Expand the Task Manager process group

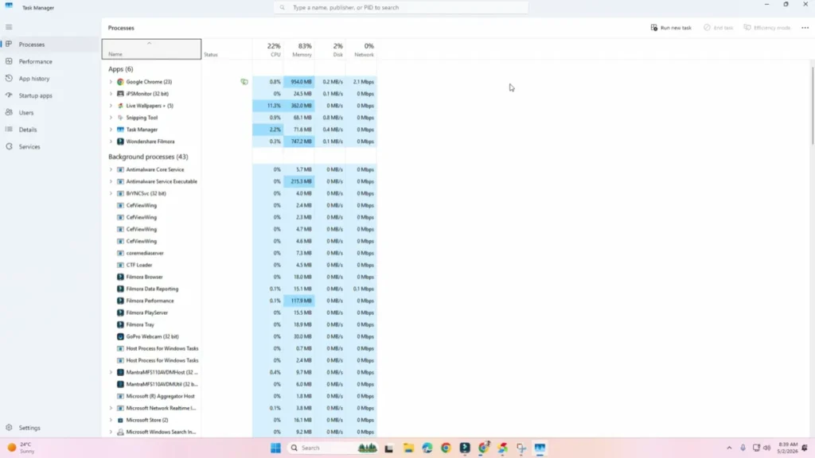tap(111, 130)
